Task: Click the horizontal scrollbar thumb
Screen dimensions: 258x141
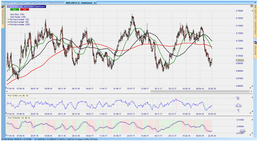Action: (x=200, y=91)
